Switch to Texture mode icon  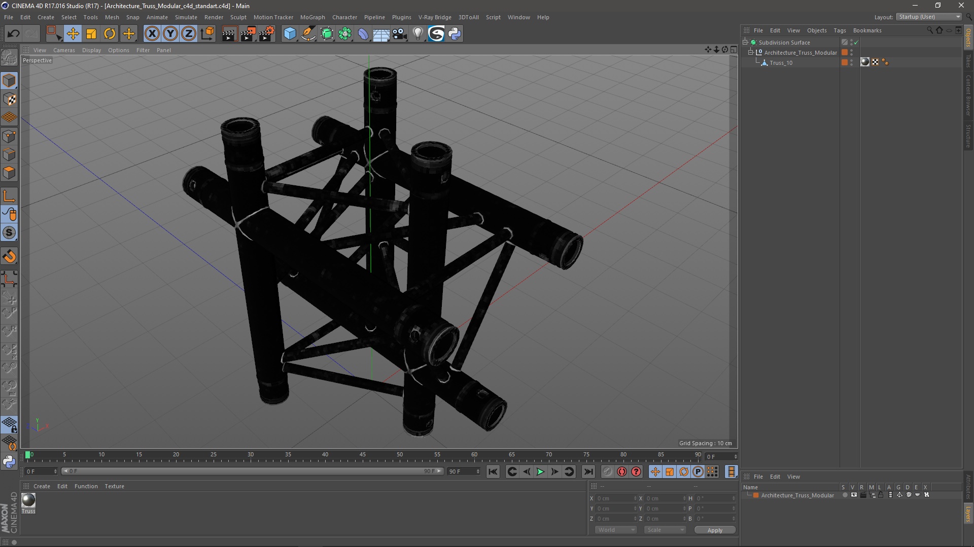click(9, 99)
